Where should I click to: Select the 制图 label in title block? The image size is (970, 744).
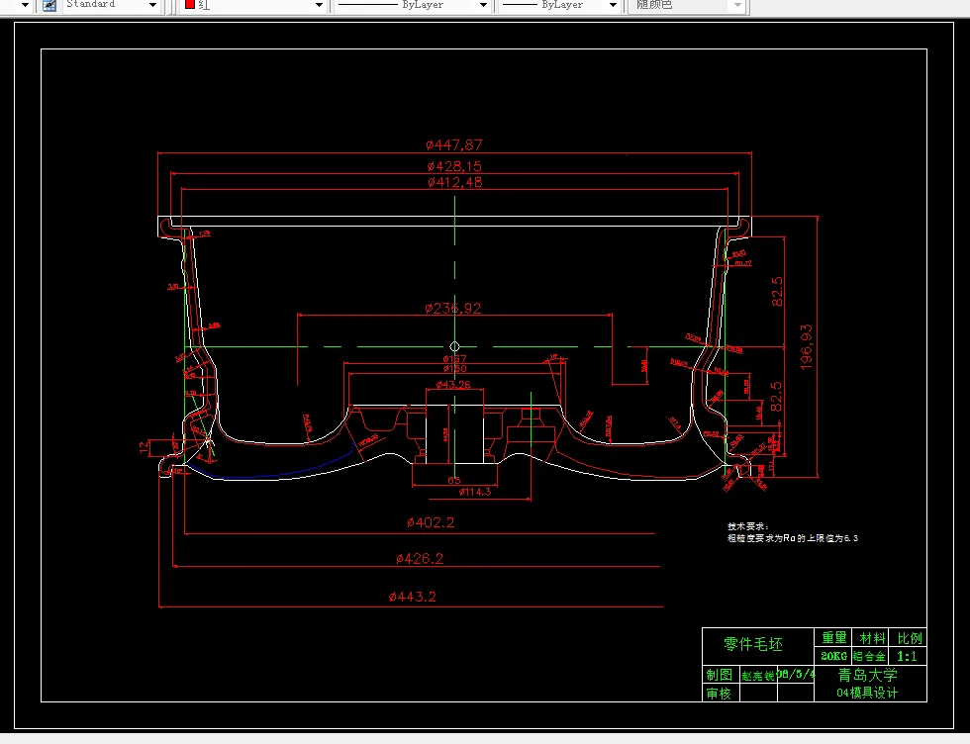pyautogui.click(x=720, y=675)
